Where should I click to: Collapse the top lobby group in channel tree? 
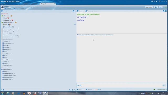[x=2, y=14]
